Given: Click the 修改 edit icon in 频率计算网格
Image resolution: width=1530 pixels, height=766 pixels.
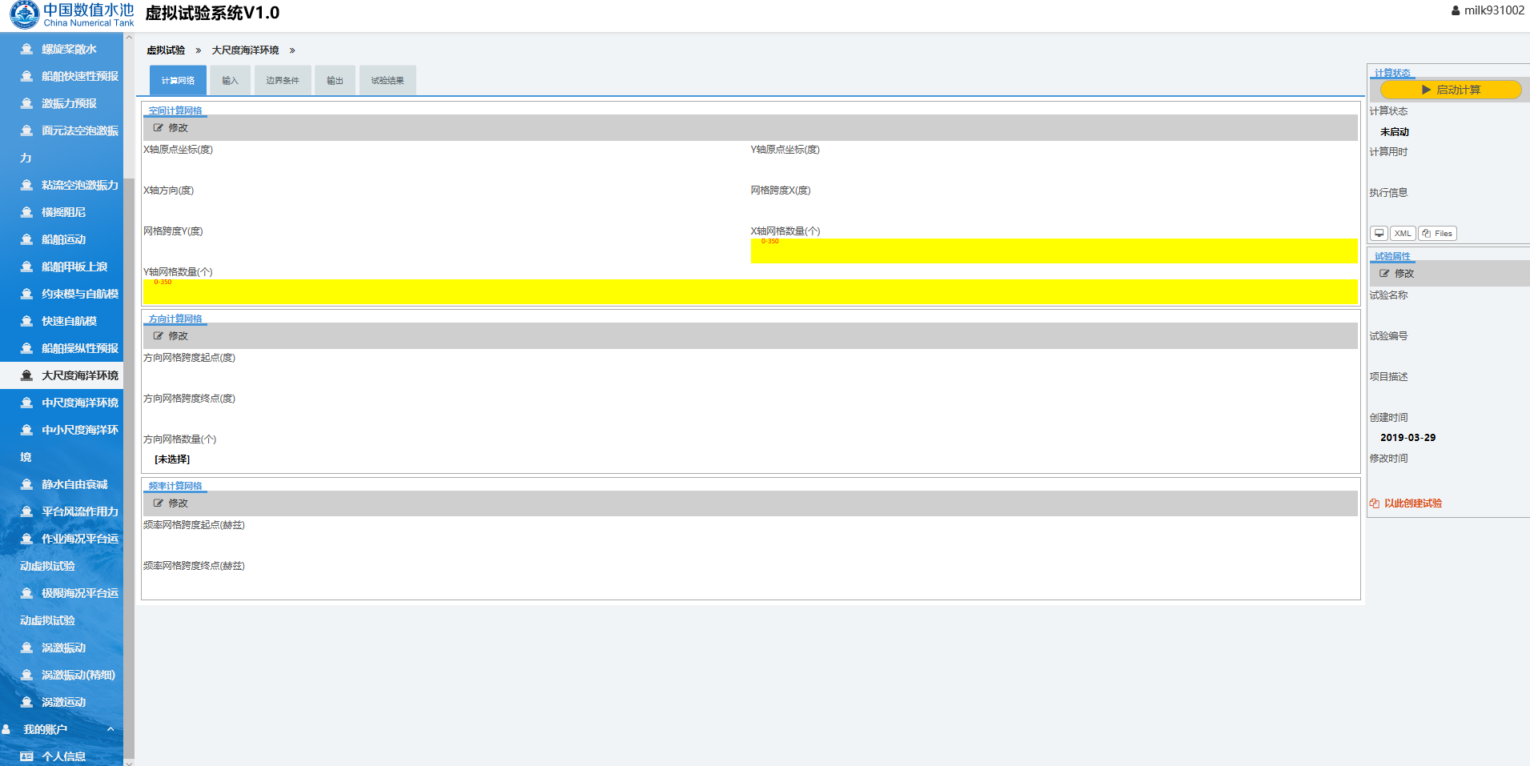Looking at the screenshot, I should pos(159,503).
